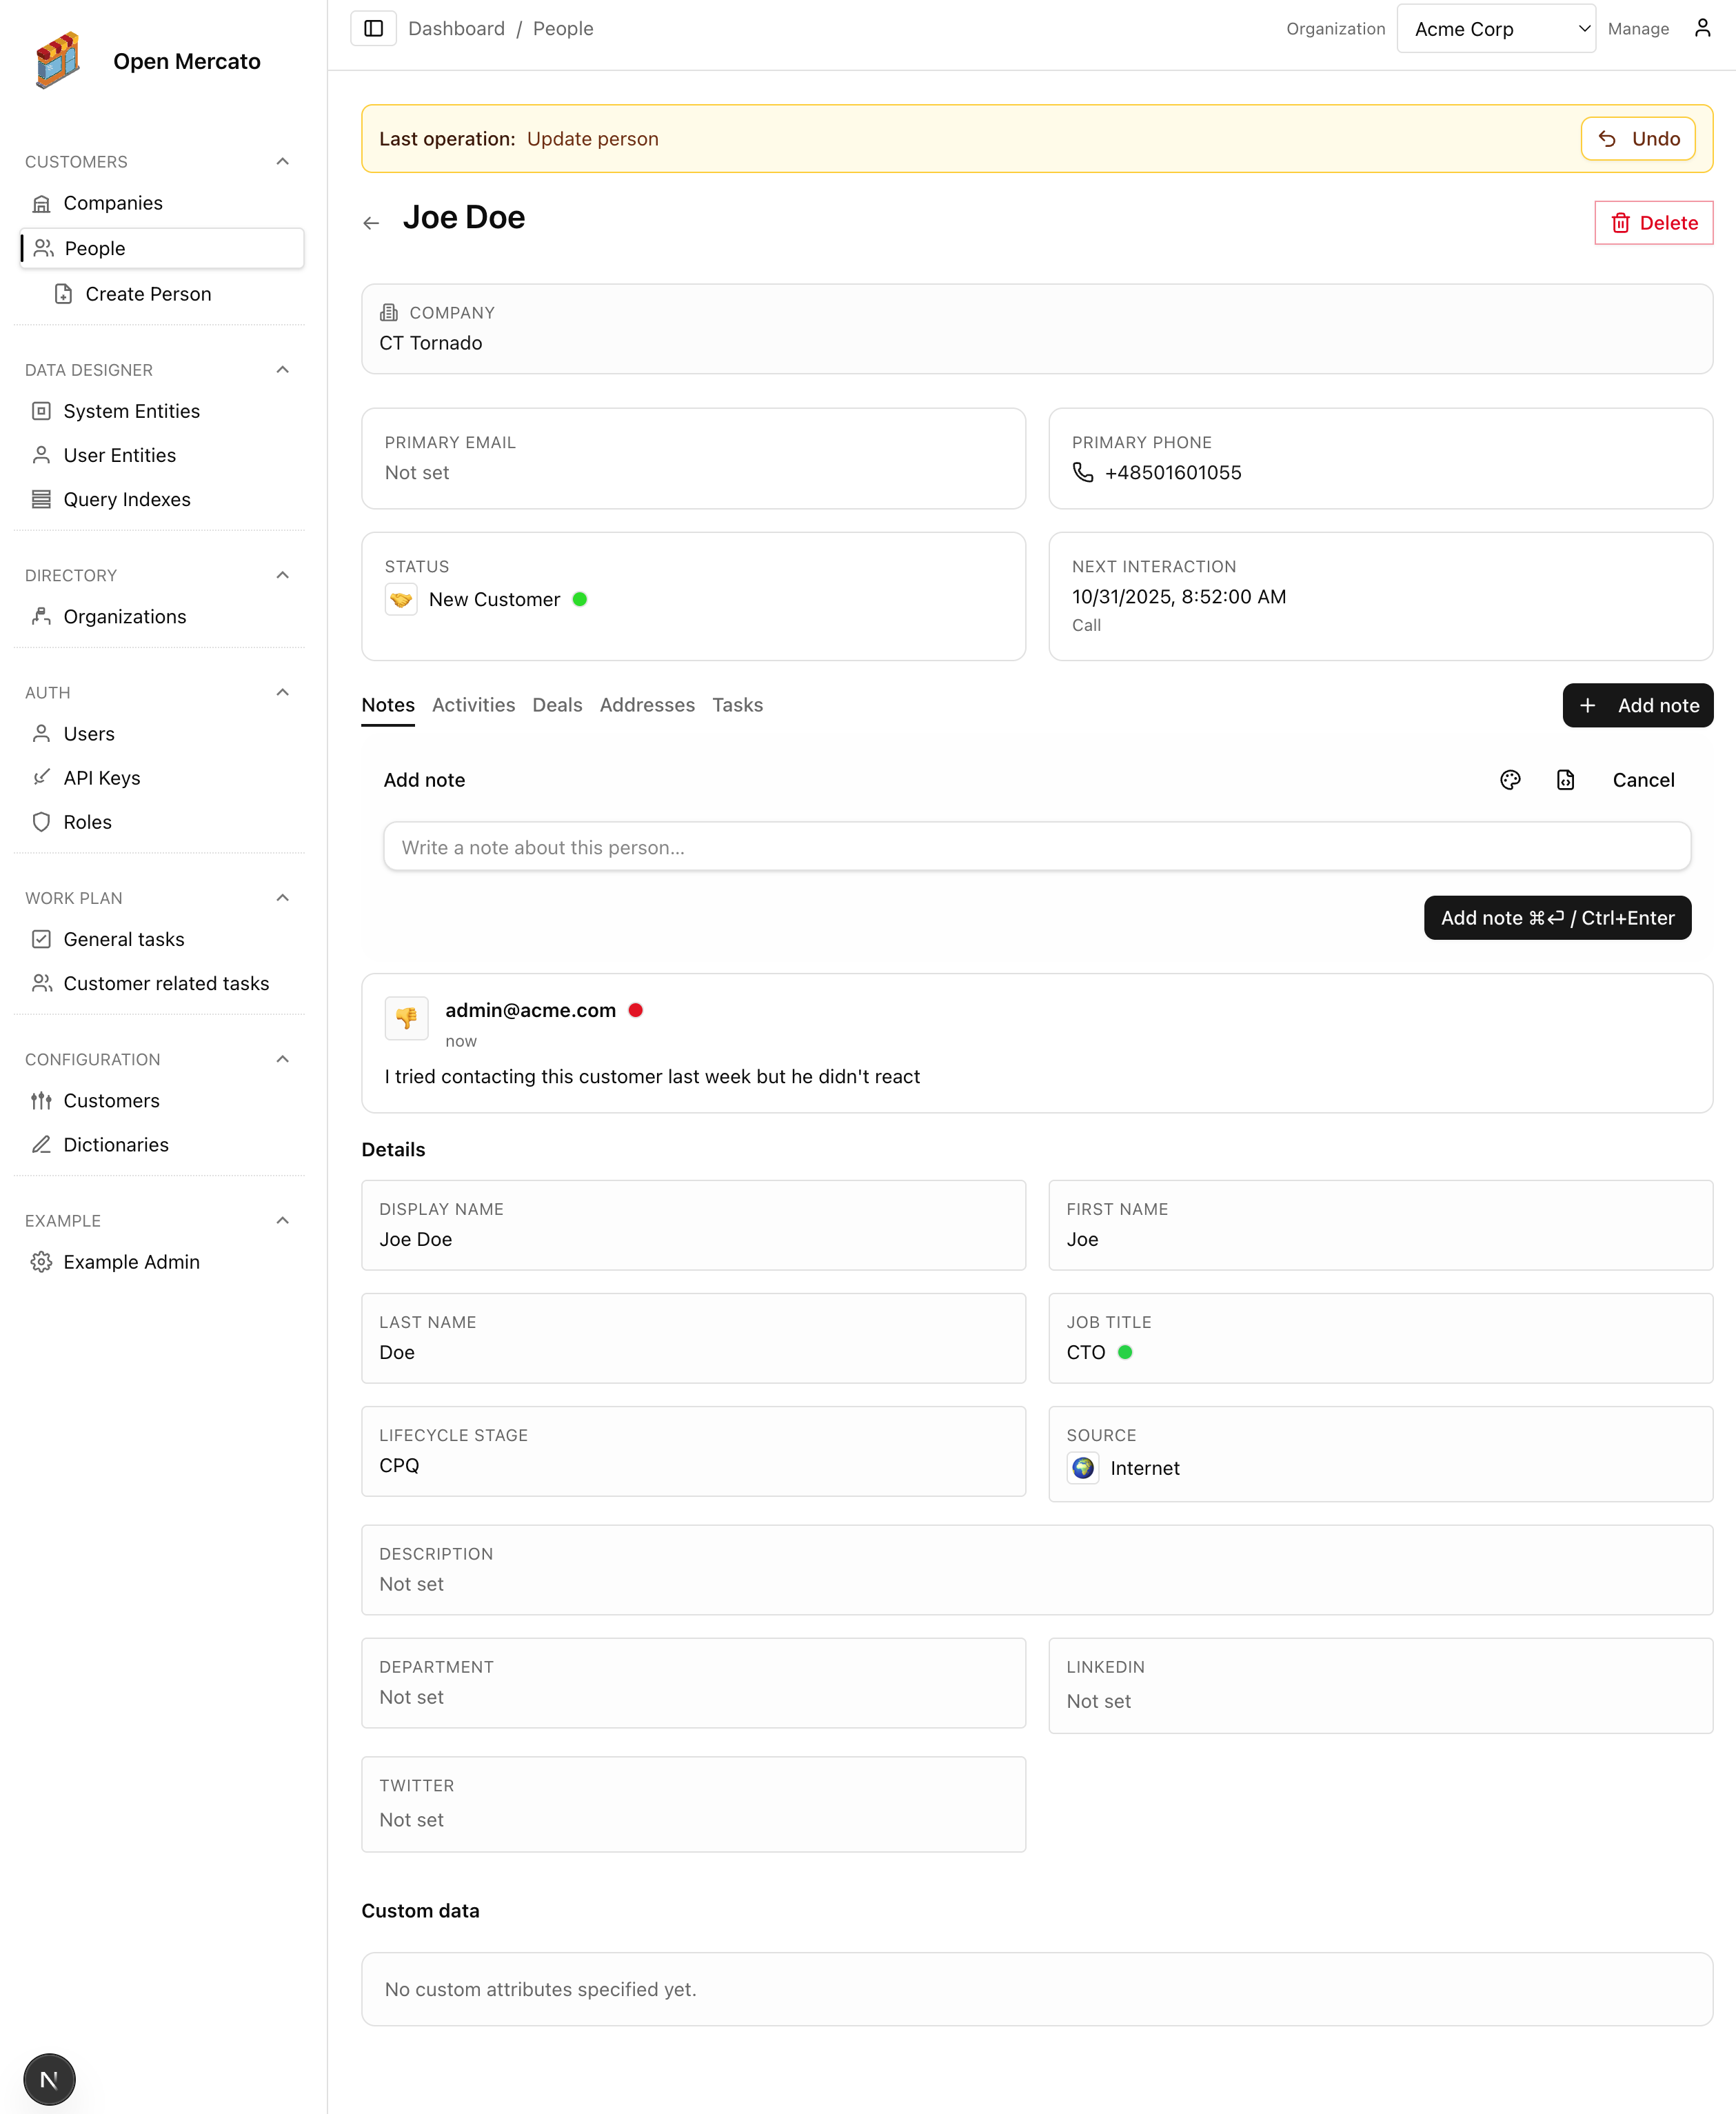Collapse the CUSTOMERS section

click(282, 161)
